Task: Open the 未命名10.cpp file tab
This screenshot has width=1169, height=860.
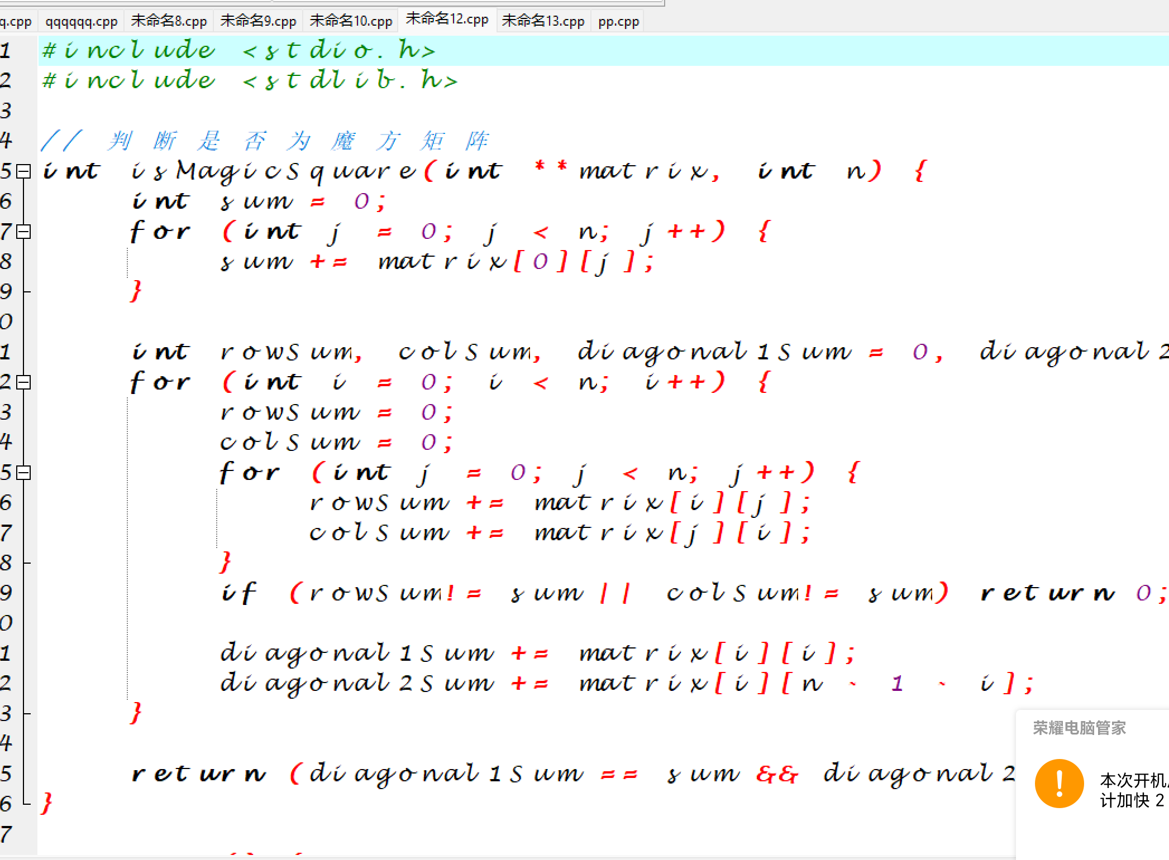Action: (x=351, y=22)
